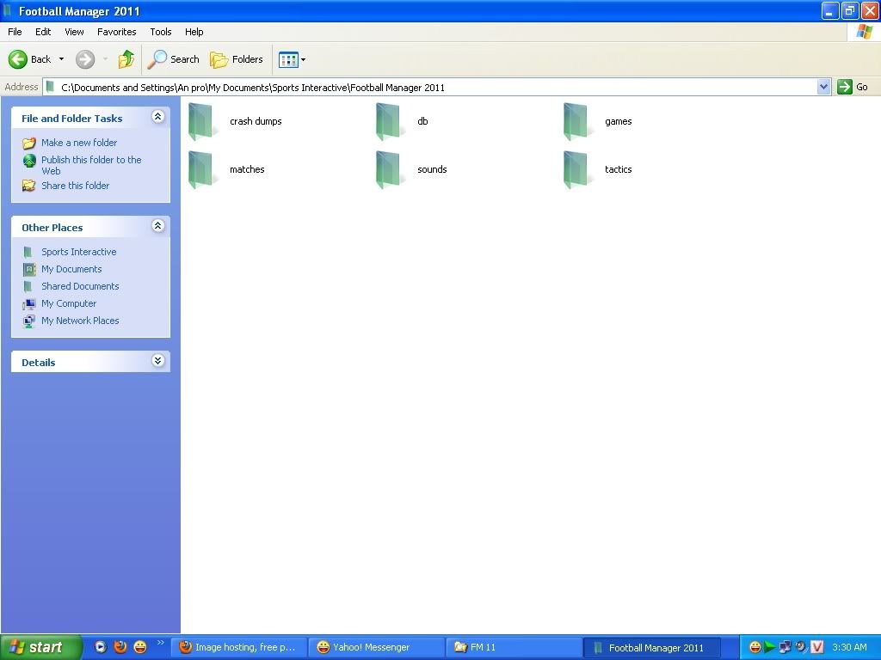
Task: Expand the Details panel
Action: [x=158, y=361]
